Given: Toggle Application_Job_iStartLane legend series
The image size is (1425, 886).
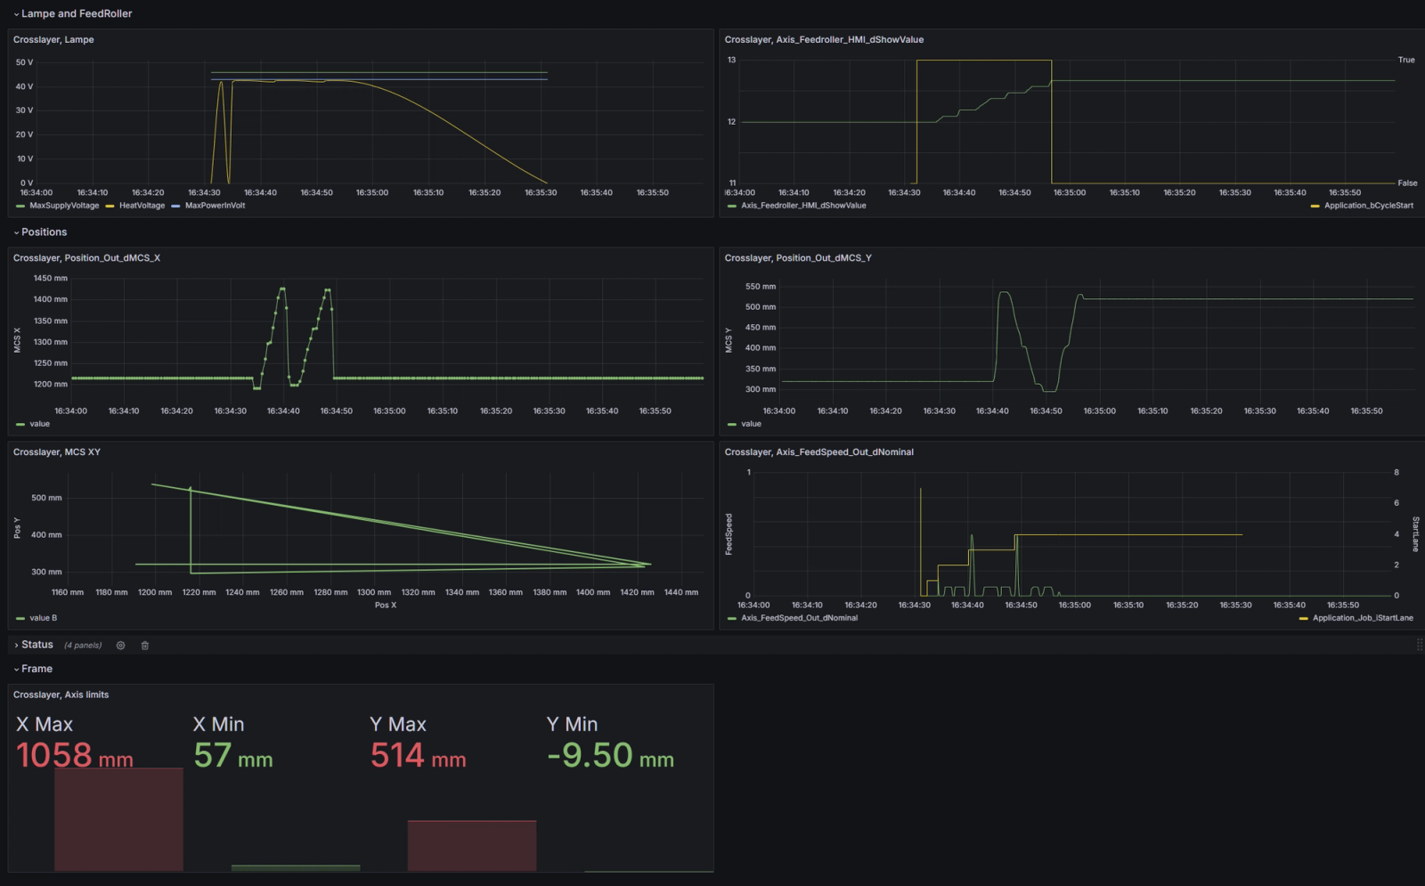Looking at the screenshot, I should pyautogui.click(x=1363, y=618).
